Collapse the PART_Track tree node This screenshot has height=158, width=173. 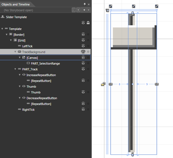pos(16,69)
